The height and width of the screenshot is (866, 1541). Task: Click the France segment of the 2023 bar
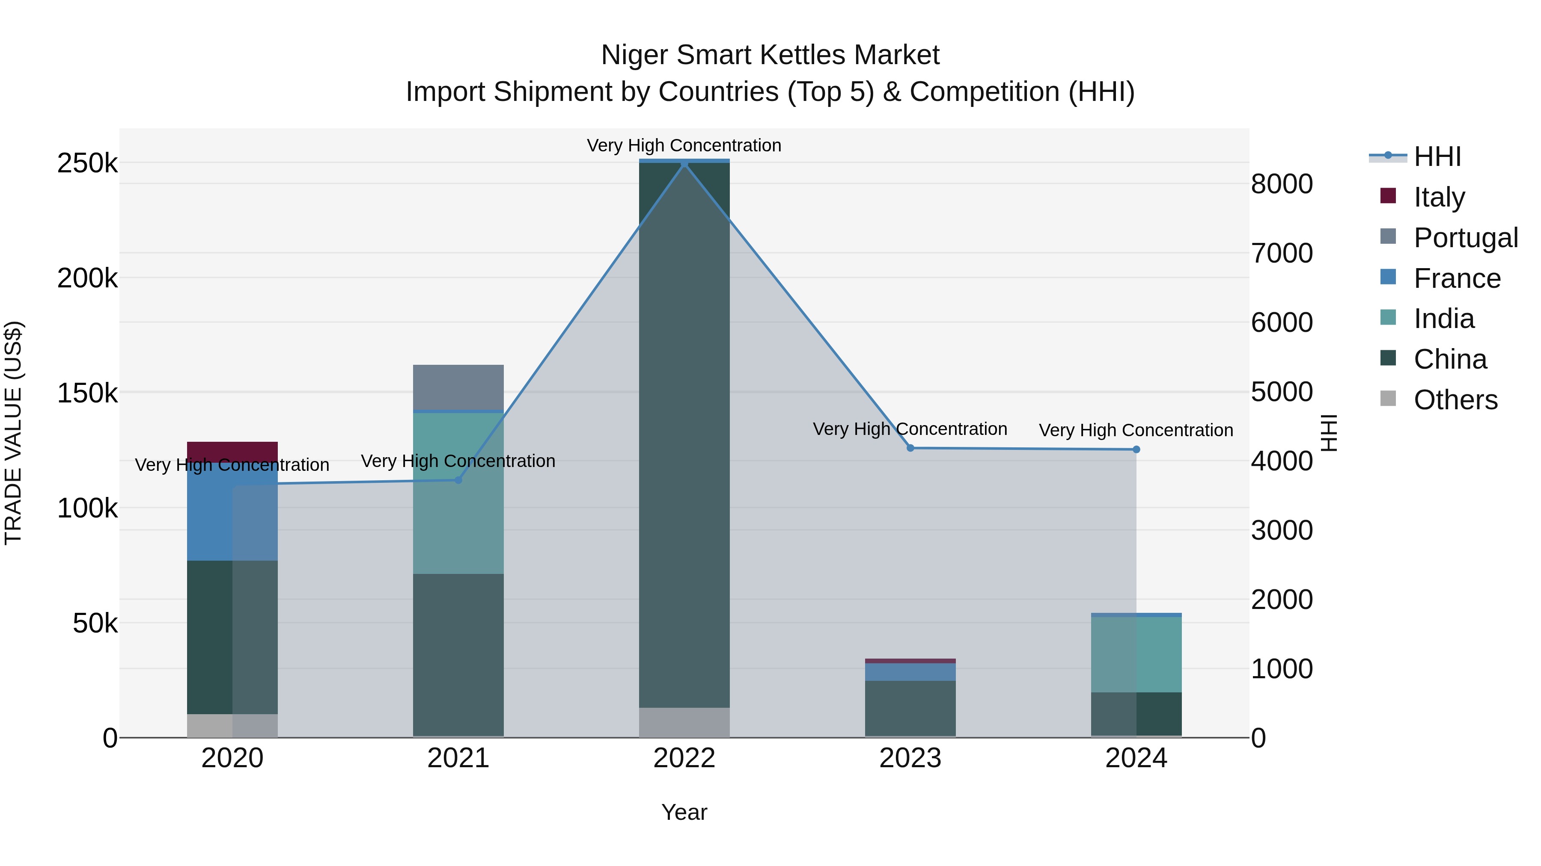click(910, 672)
